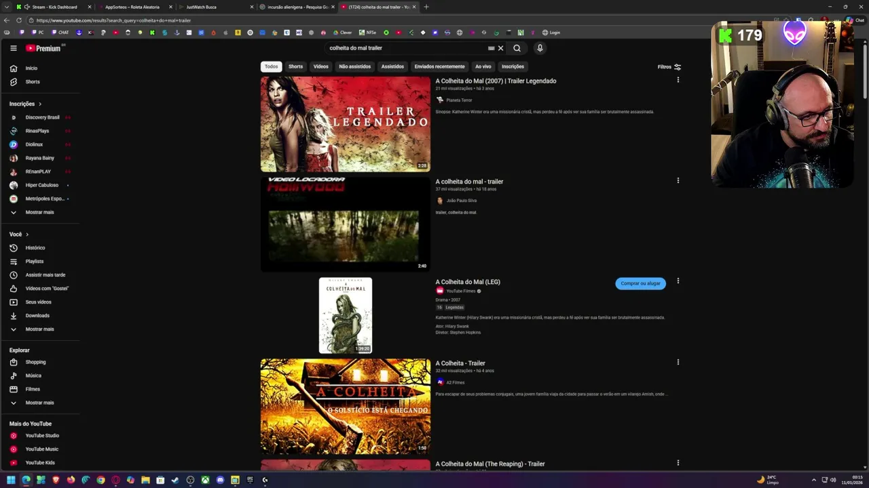Screen dimensions: 869x488
Task: Open the Inscrições section header
Action: pyautogui.click(x=26, y=104)
